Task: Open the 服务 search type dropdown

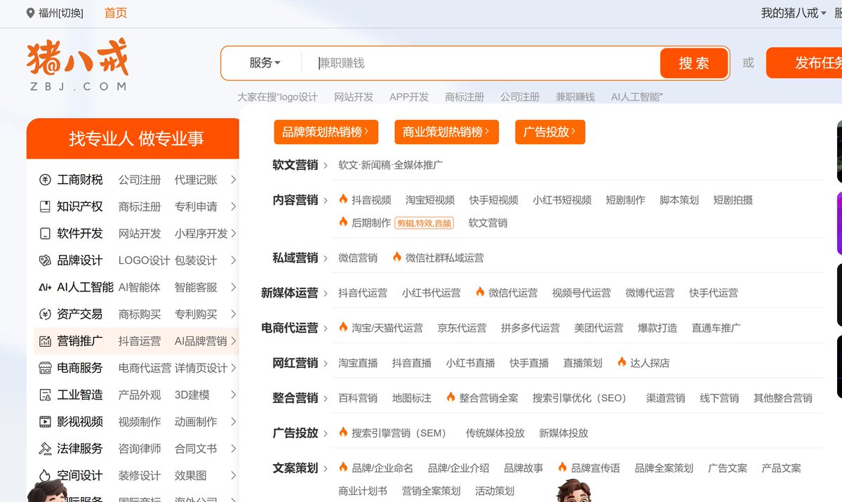Action: pyautogui.click(x=265, y=63)
